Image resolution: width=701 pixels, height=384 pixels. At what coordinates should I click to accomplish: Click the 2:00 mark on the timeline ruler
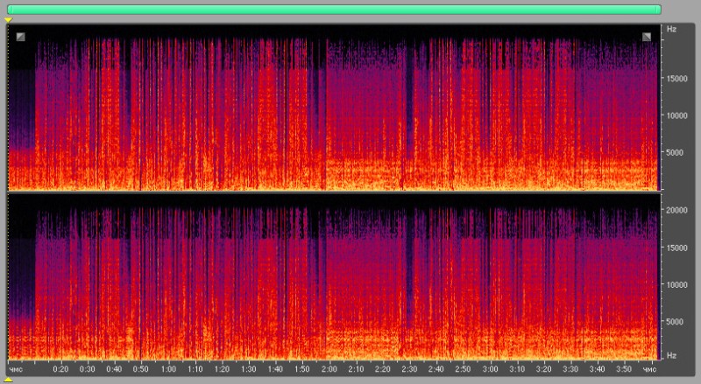(x=329, y=369)
